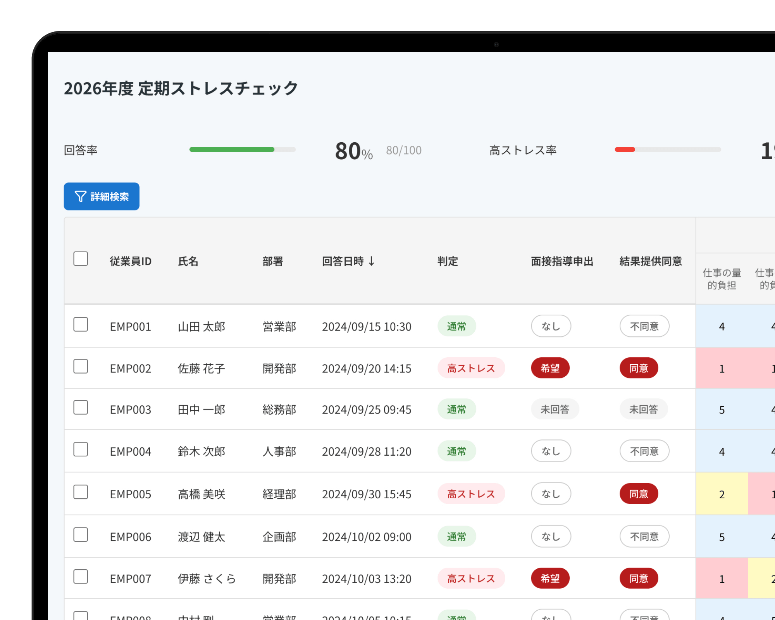This screenshot has width=775, height=620.
Task: Click the 回答率 green progress bar
Action: coord(232,150)
